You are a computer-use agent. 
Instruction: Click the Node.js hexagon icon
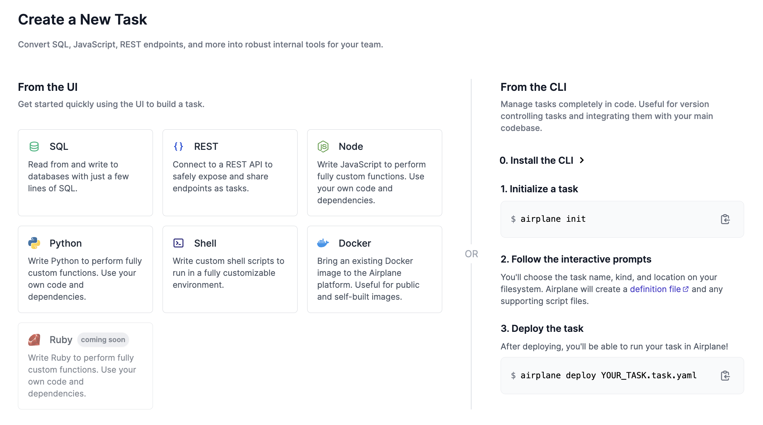(323, 147)
